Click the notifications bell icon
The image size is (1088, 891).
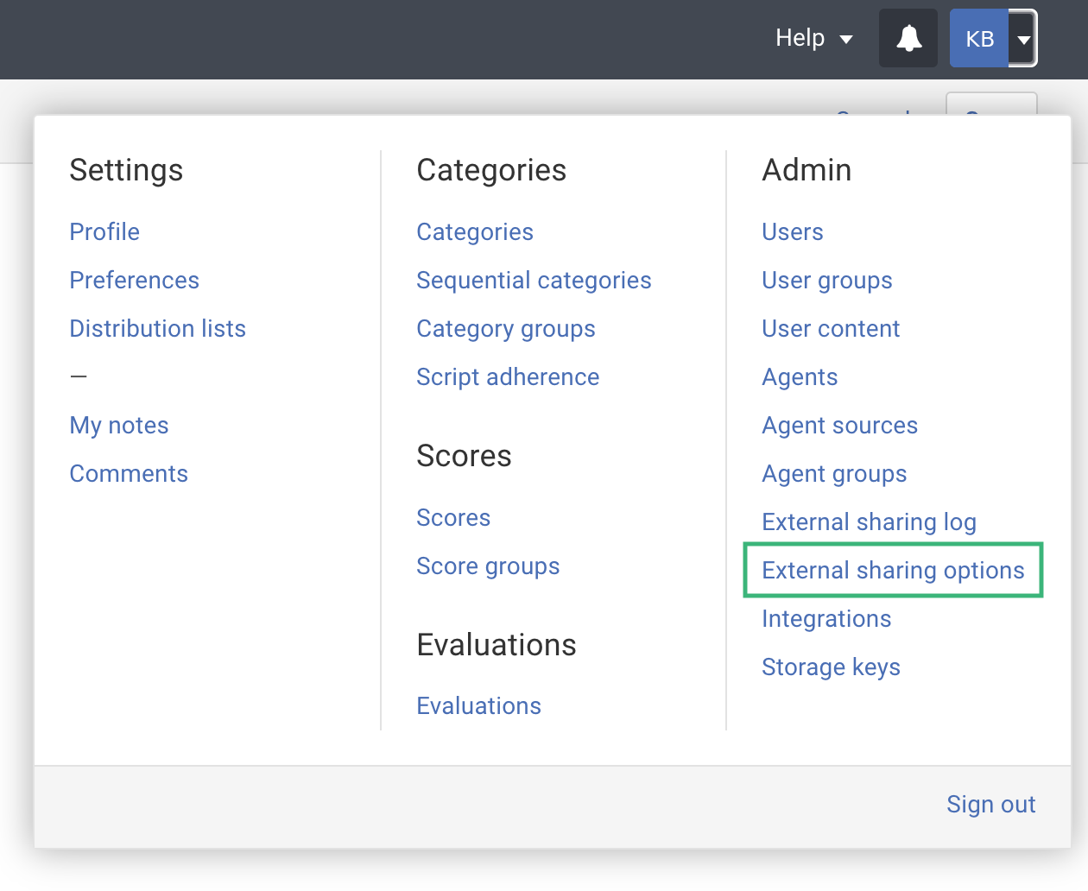[x=908, y=39]
